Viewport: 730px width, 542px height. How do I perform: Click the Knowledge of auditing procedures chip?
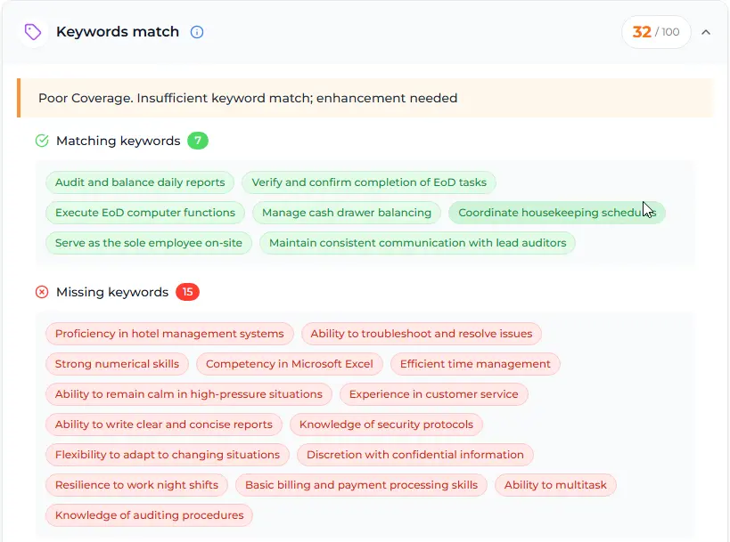[x=148, y=515]
